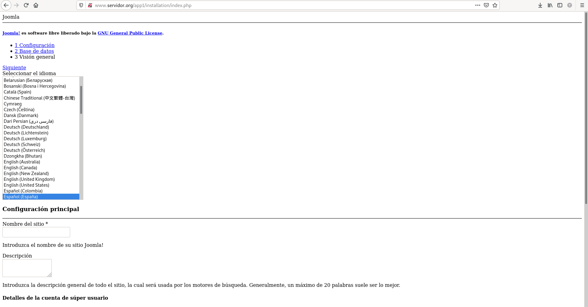Save page to Pocket icon
Image resolution: width=588 pixels, height=307 pixels.
[486, 5]
